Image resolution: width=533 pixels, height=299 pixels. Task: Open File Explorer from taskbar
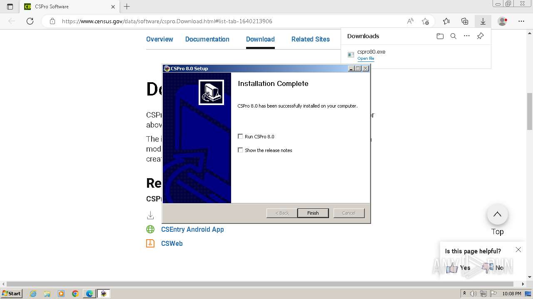[x=47, y=293]
